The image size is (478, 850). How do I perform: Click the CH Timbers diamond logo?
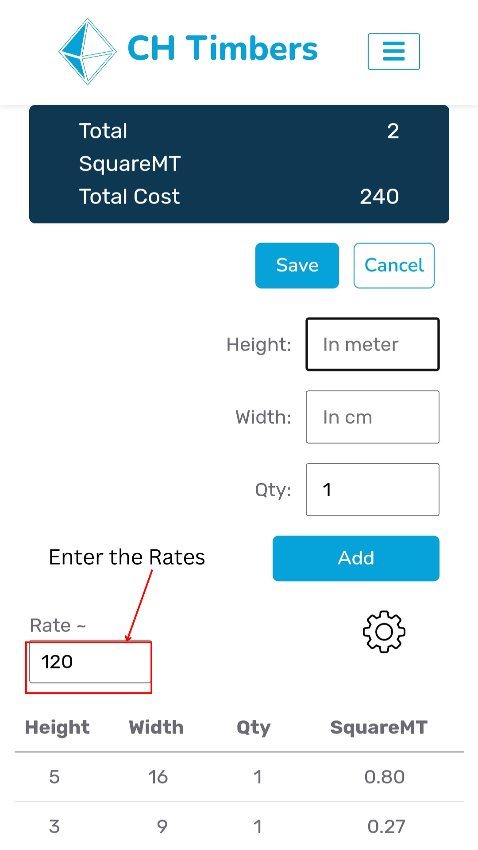tap(88, 51)
